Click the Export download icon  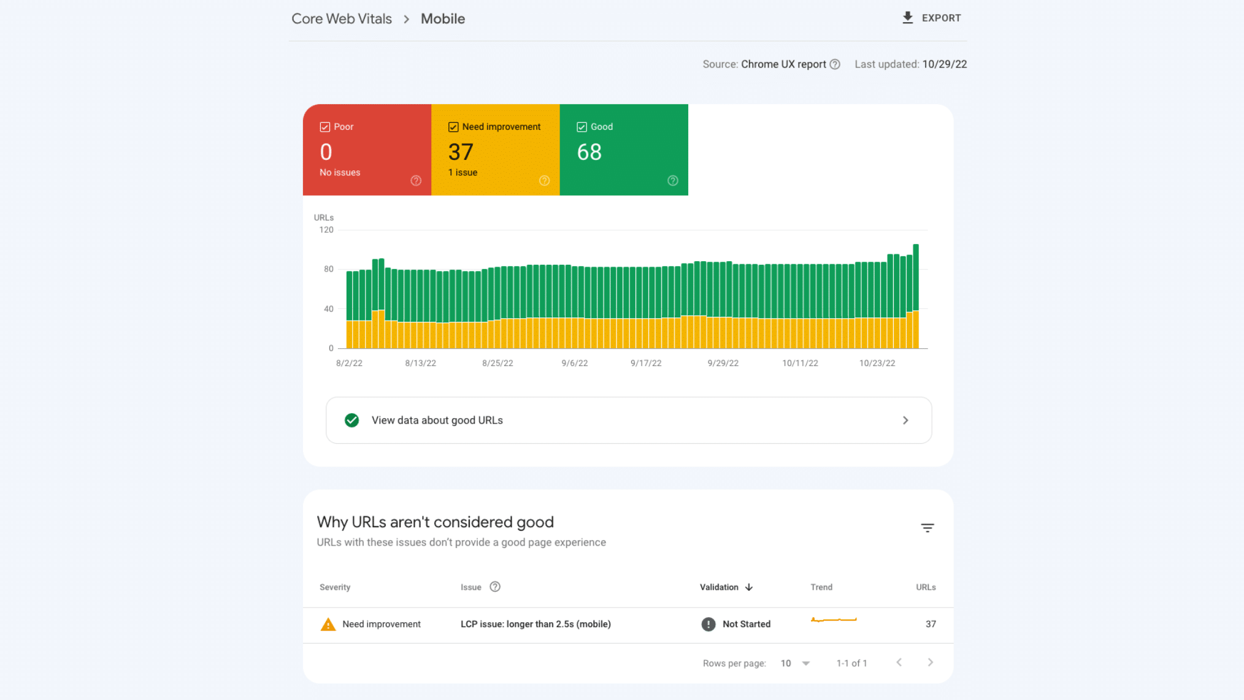908,18
